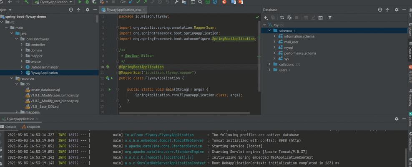Collapse the schemas node in Database tree

[269, 31]
